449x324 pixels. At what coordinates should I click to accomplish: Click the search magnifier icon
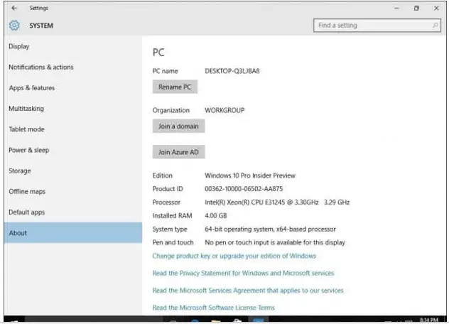point(435,25)
